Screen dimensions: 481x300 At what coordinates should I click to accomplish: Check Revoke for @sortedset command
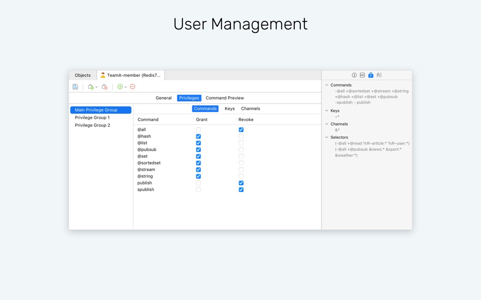coord(241,163)
